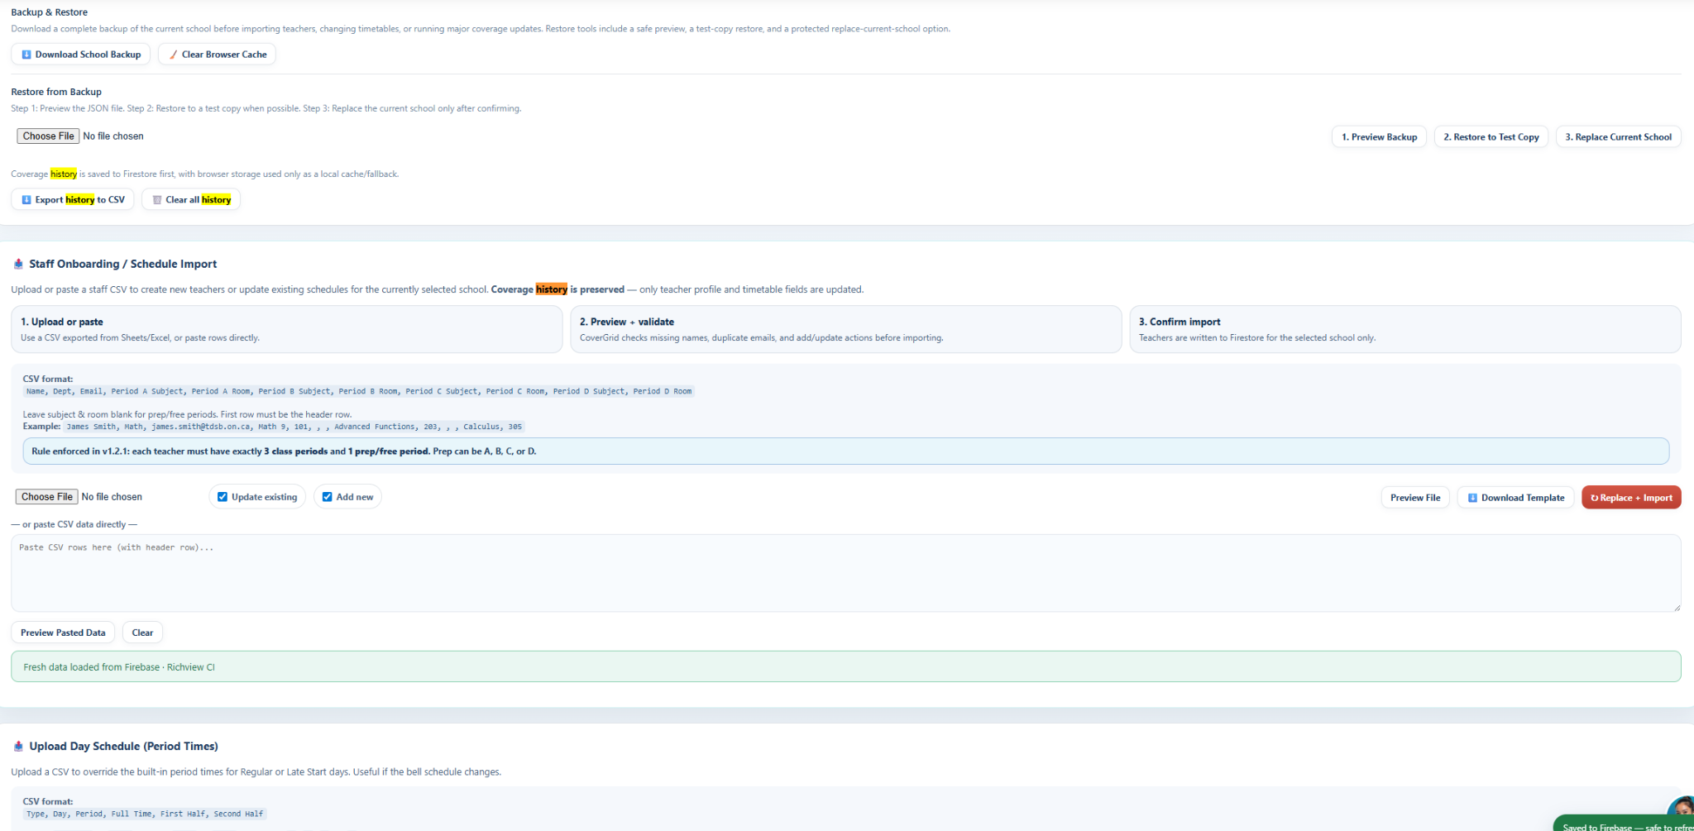Click the Staff Onboarding section icon
Screen dimensions: 1694x831
point(18,264)
